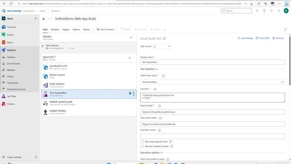Open Releases under Pipelines

(11, 70)
